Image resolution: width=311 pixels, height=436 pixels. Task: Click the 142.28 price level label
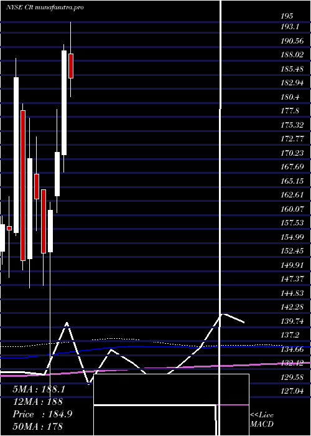[292, 307]
